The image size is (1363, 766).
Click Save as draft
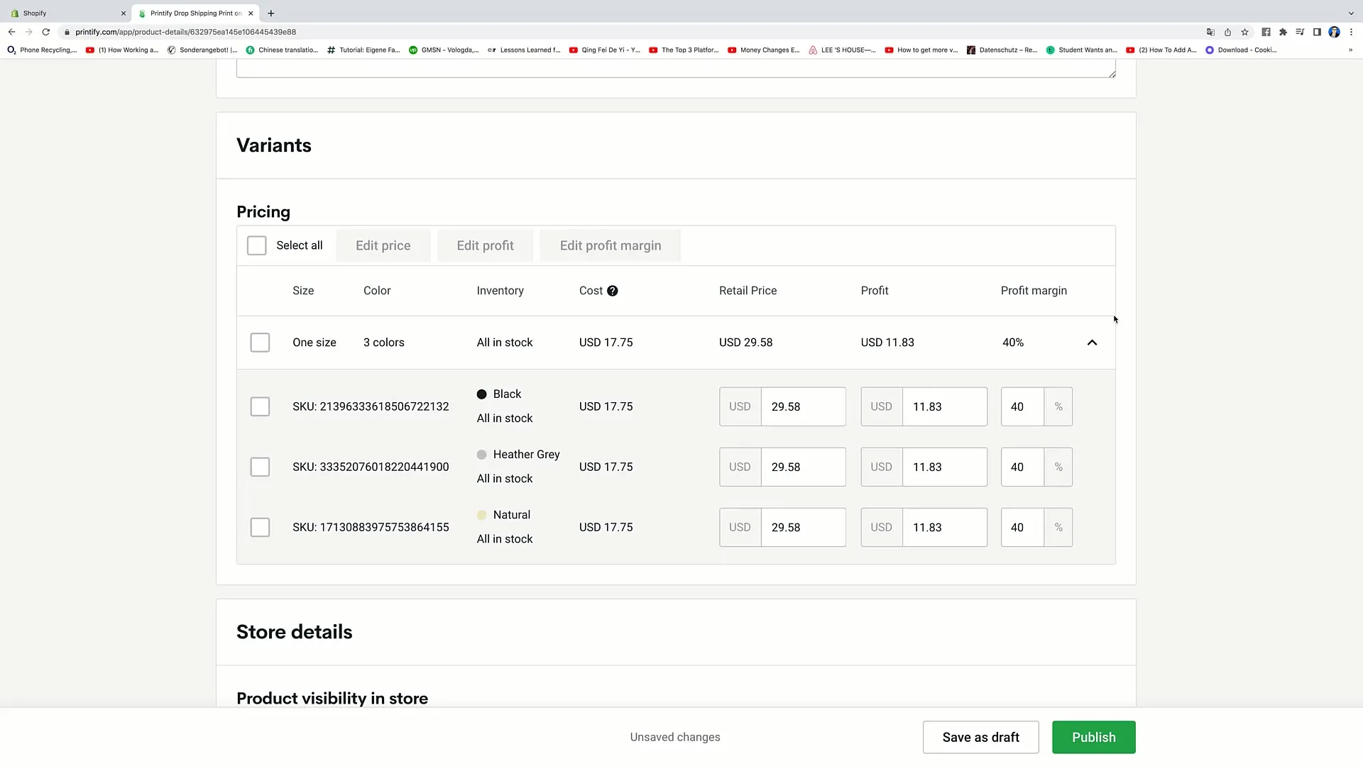(x=980, y=737)
